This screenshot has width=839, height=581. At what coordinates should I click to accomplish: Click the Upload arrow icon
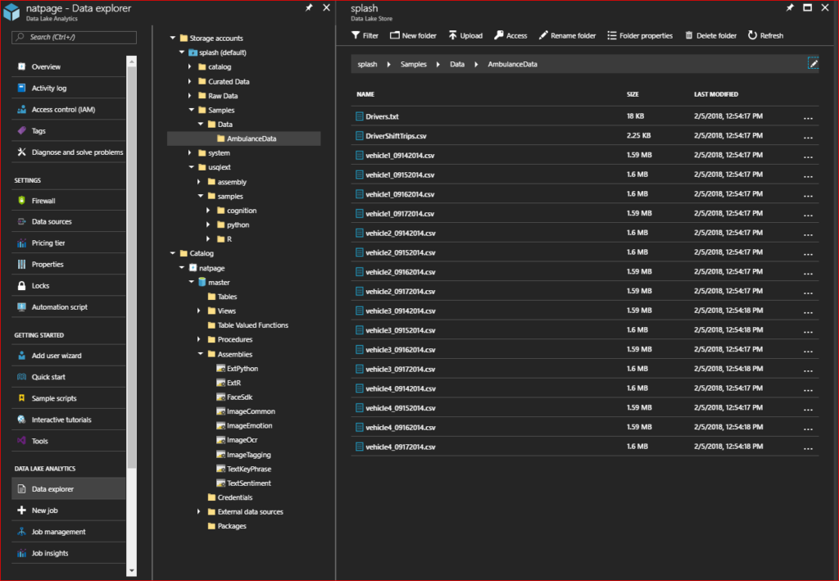pos(452,35)
